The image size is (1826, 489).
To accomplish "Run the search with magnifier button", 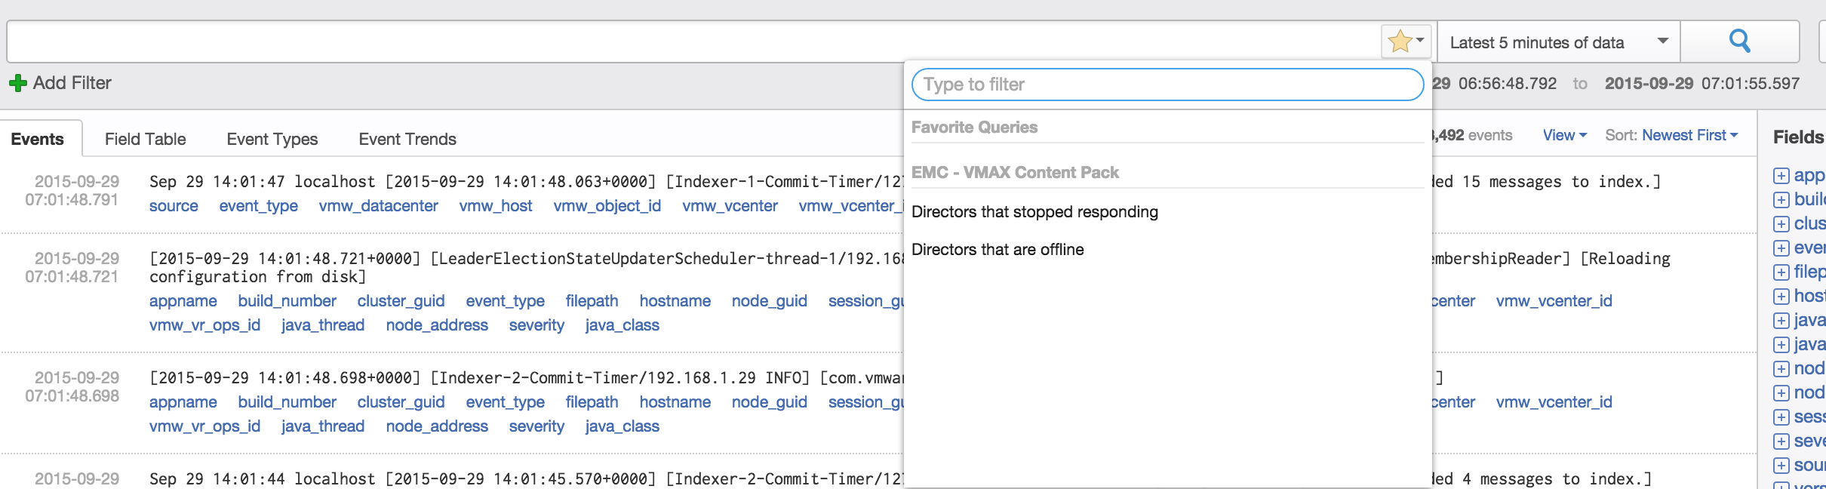I will [1739, 42].
